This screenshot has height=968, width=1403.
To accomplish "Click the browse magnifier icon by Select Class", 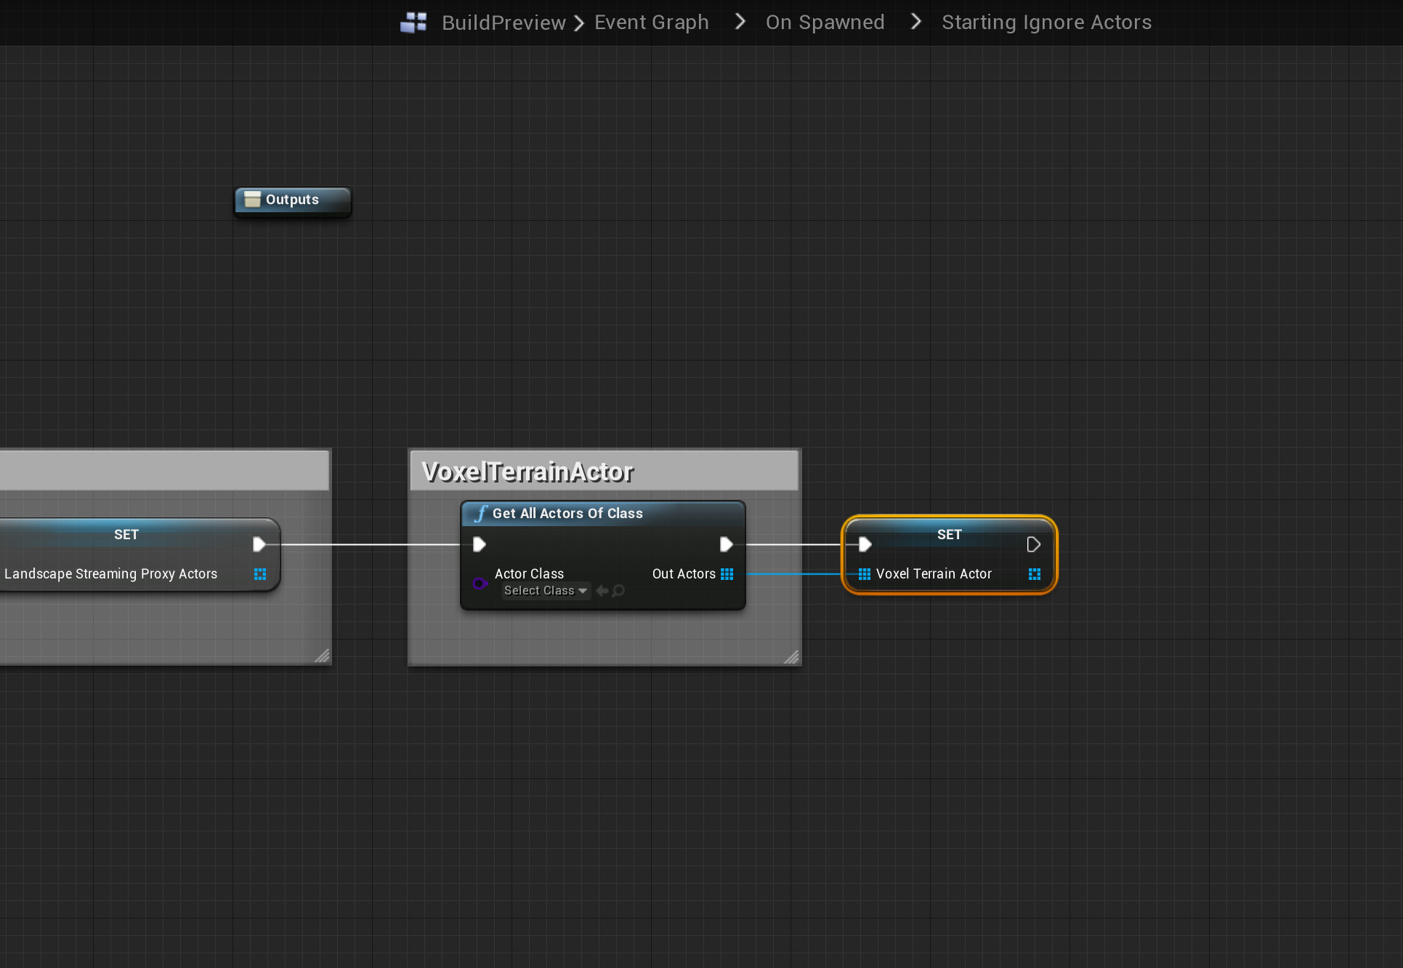I will (x=618, y=591).
